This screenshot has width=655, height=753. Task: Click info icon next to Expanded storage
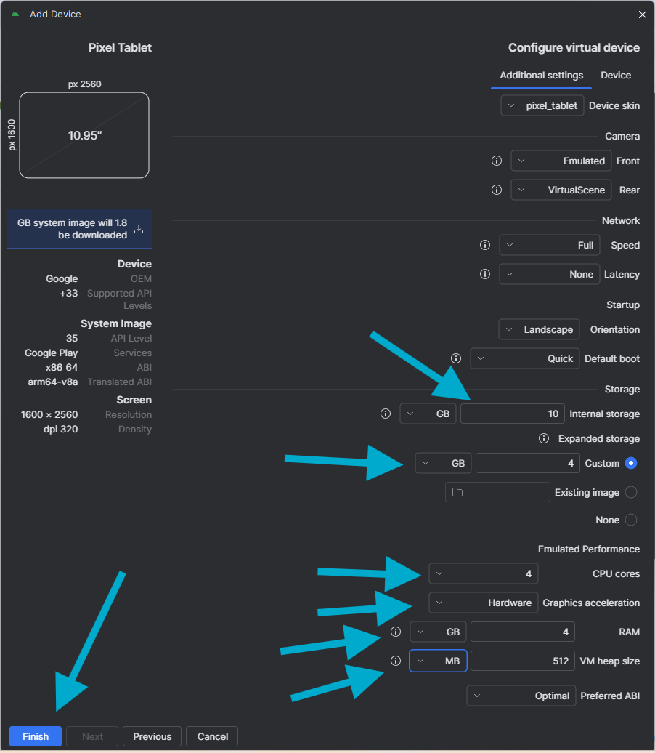pyautogui.click(x=543, y=438)
